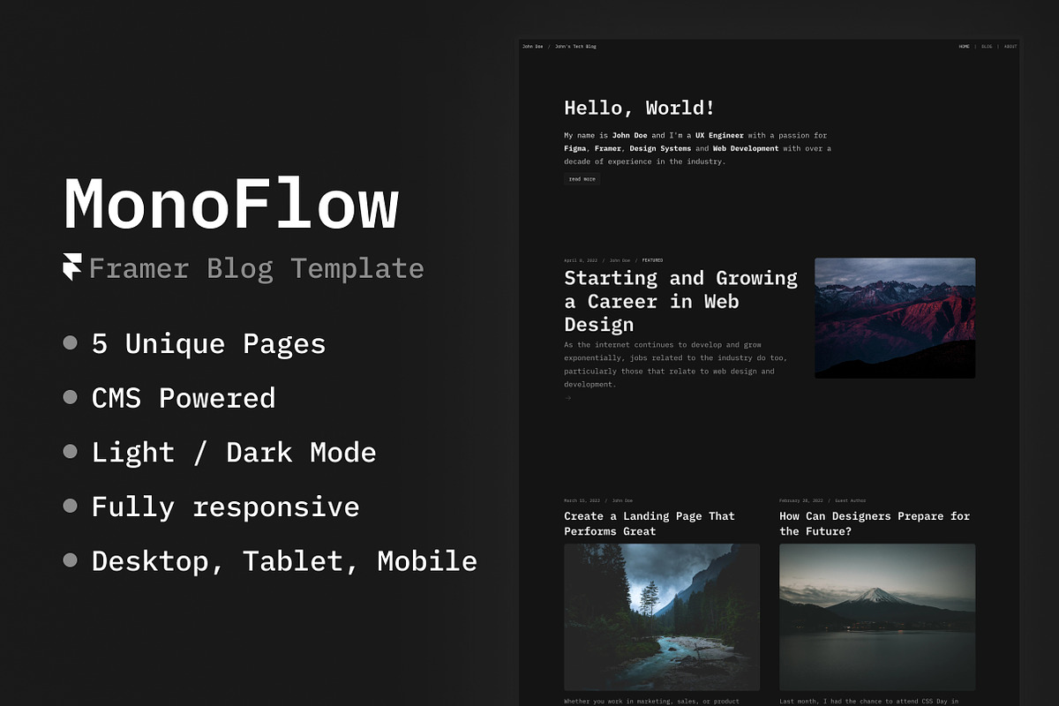Click the 'John Doe' breadcrumb in the header
This screenshot has width=1059, height=706.
coord(532,47)
